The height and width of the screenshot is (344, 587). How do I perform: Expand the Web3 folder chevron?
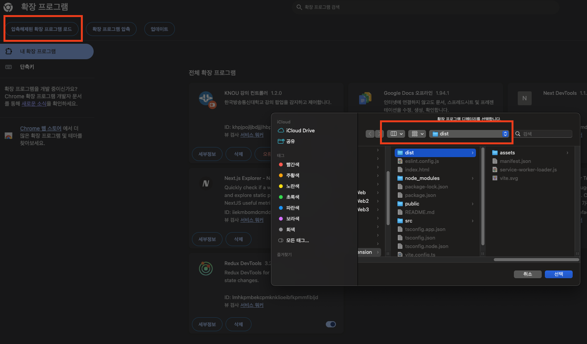tap(378, 210)
